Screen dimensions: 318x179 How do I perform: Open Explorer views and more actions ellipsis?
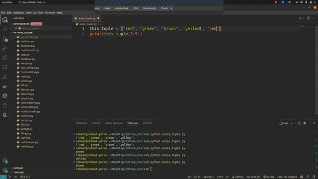67,18
